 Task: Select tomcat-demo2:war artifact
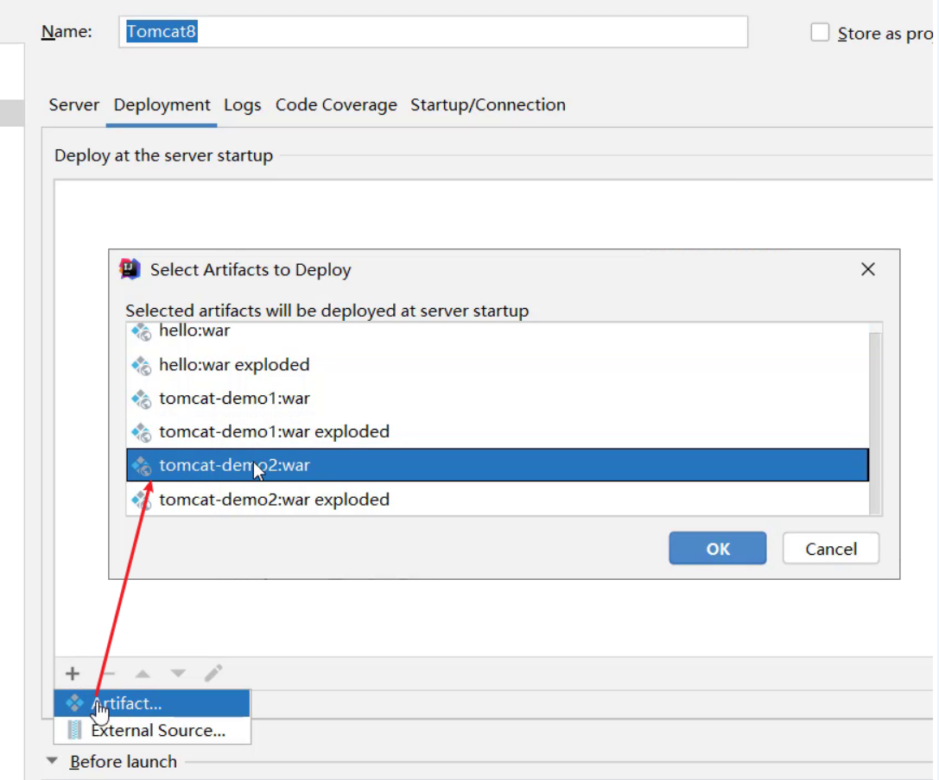498,465
